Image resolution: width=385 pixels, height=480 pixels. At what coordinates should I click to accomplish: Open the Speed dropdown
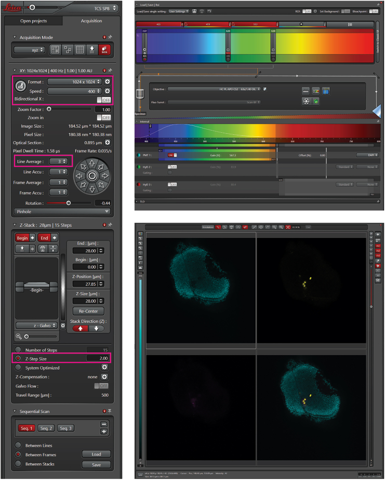(75, 91)
